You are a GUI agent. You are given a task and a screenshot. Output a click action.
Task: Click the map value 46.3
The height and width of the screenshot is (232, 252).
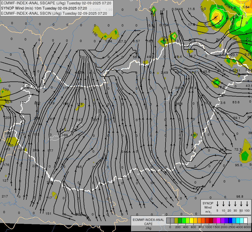click(x=221, y=71)
